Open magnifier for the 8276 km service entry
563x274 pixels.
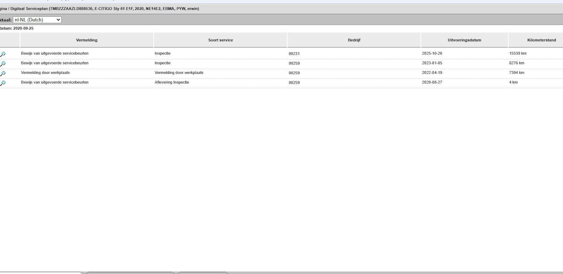(3, 64)
